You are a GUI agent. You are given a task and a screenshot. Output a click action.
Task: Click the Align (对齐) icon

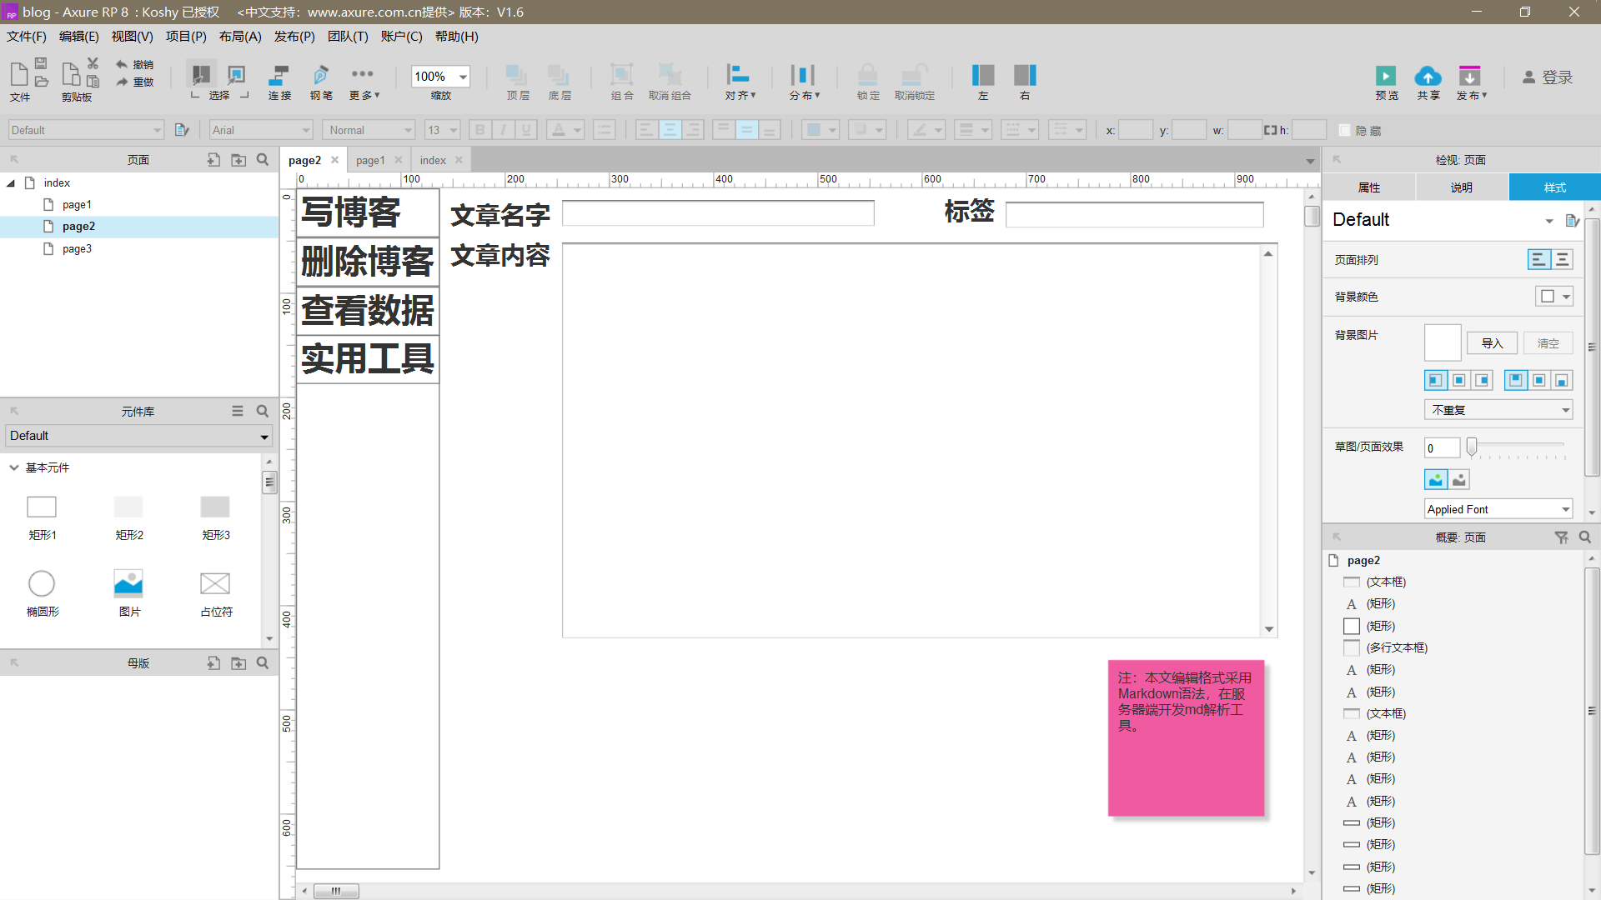tap(738, 75)
